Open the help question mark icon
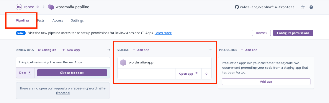 311,7
